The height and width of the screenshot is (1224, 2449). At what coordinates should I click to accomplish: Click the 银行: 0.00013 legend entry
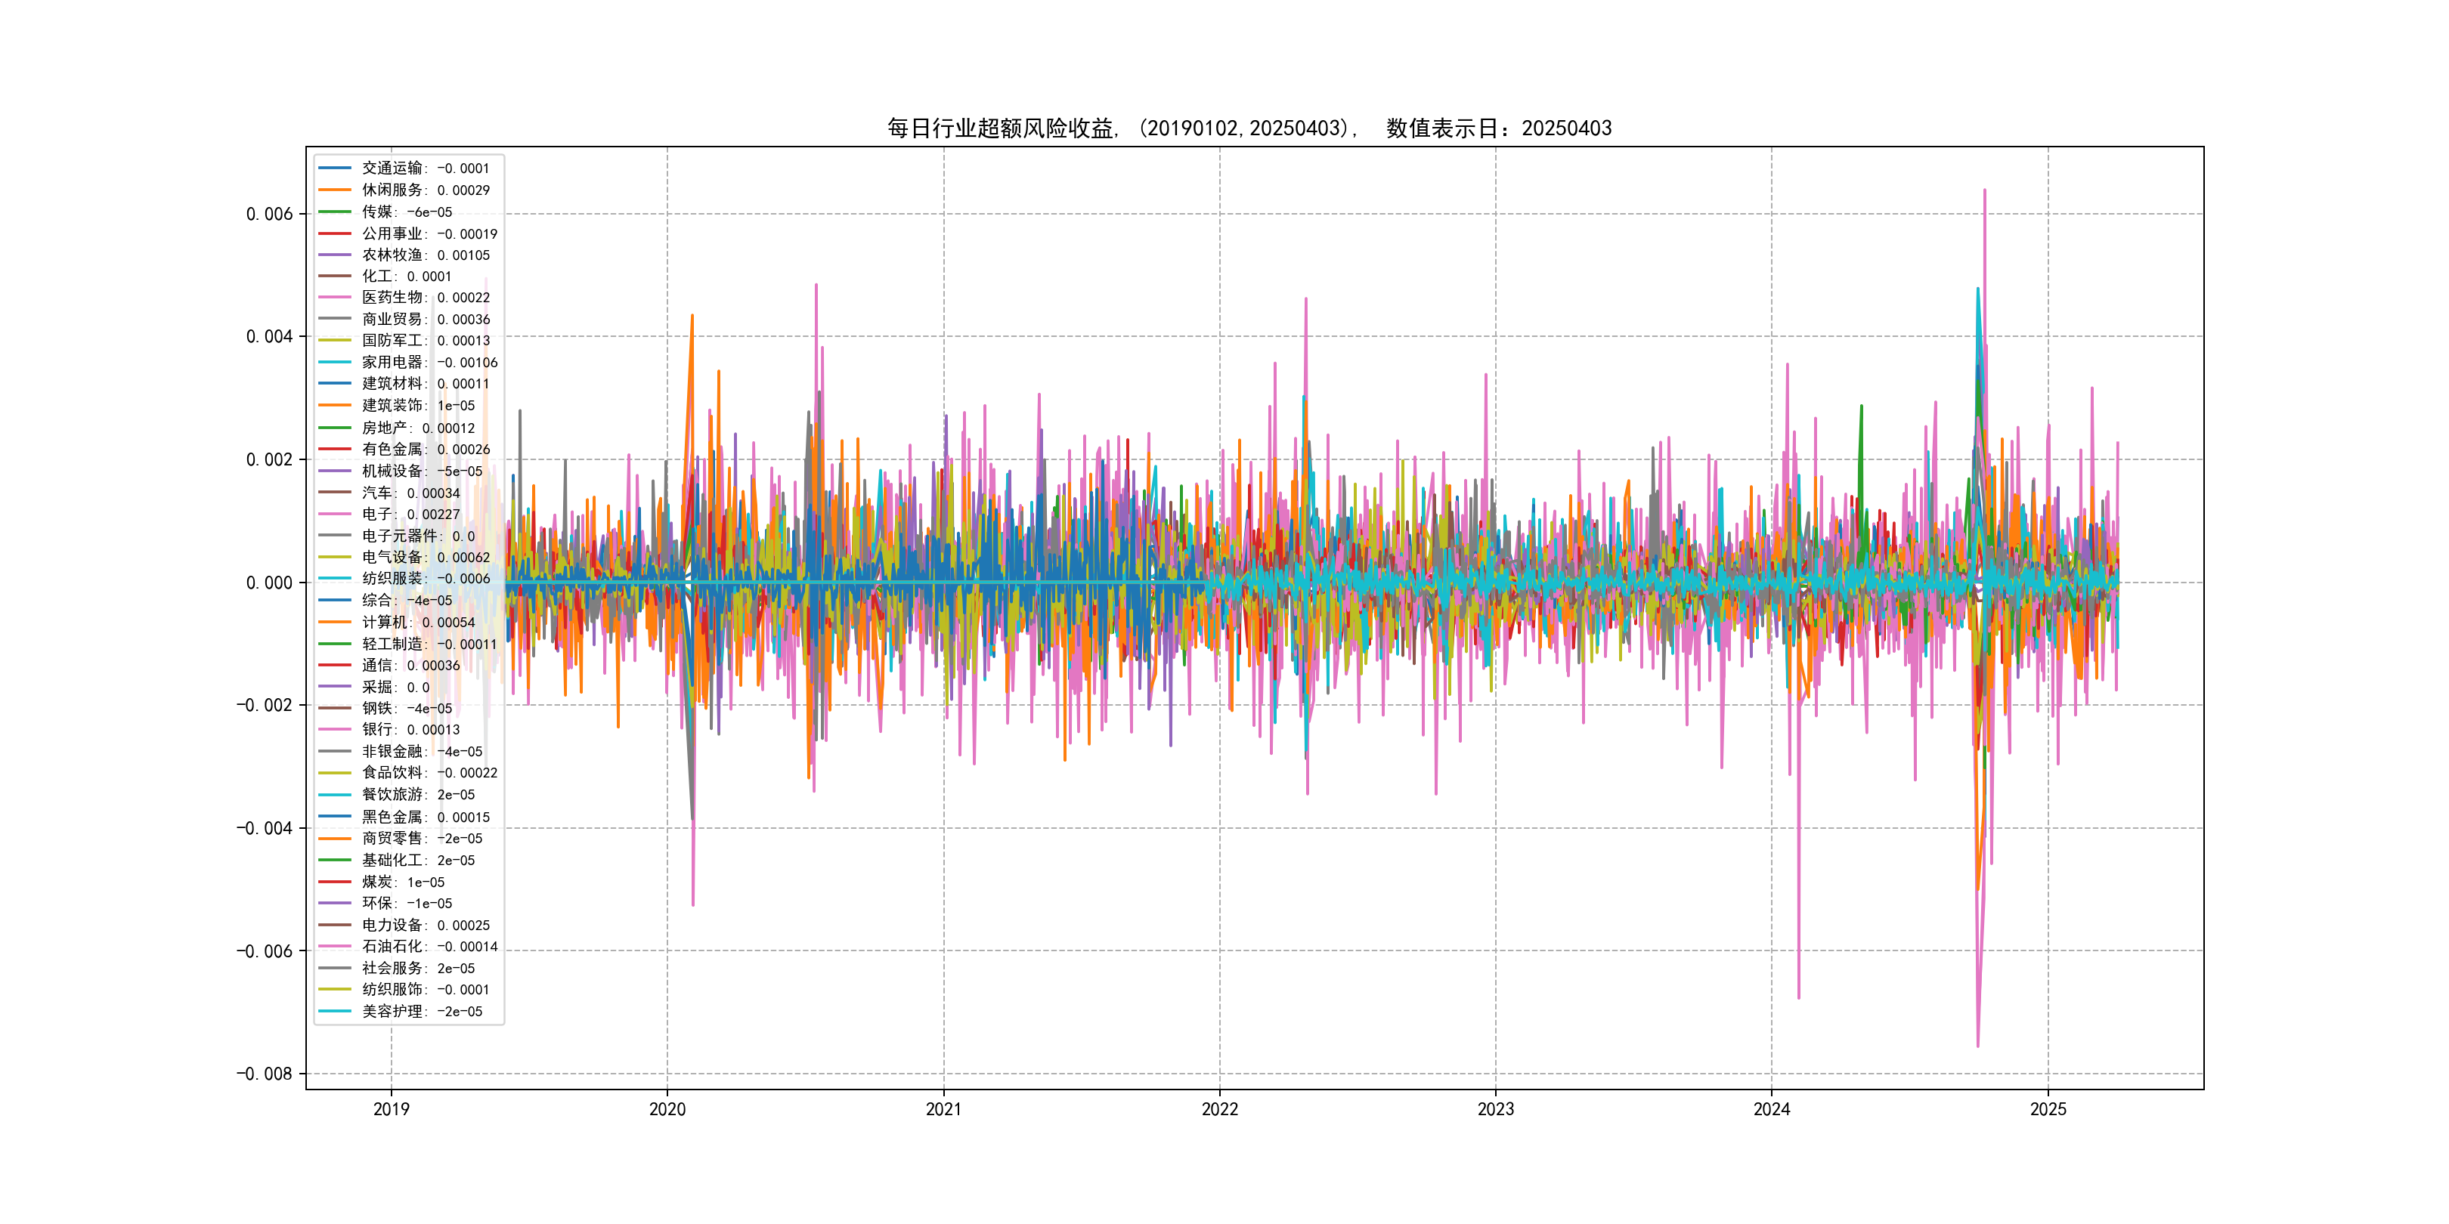[x=410, y=730]
